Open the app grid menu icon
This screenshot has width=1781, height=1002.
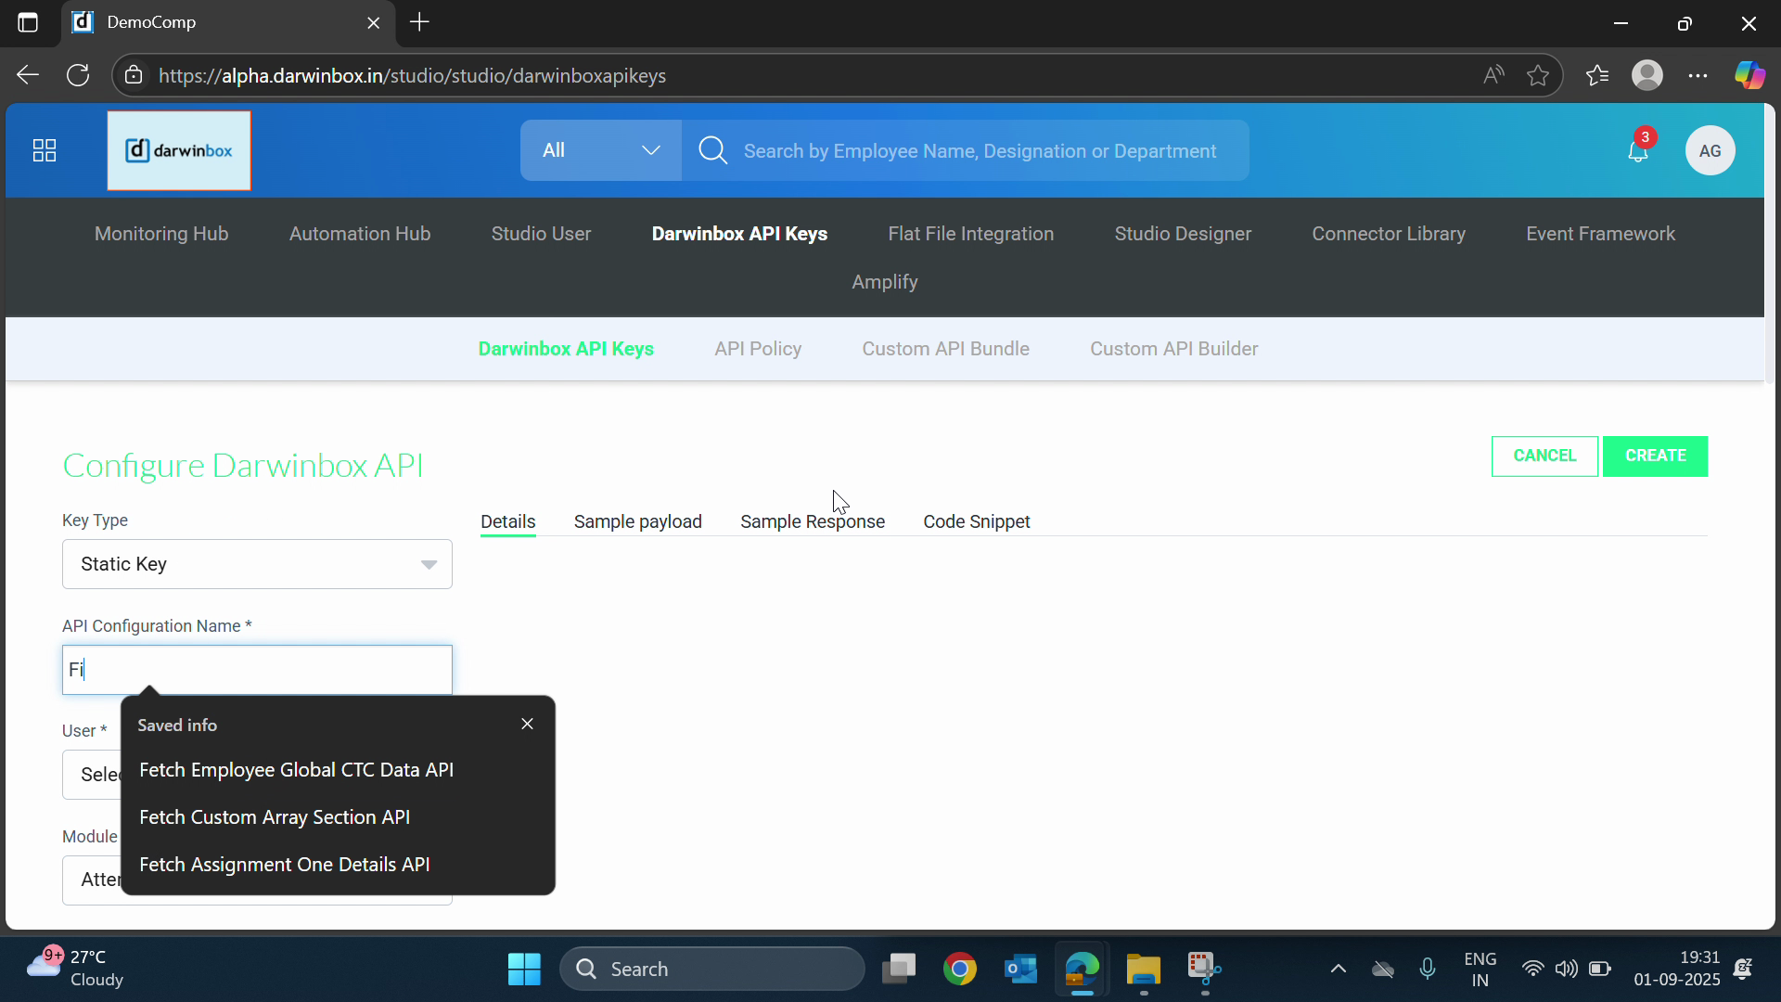pos(45,150)
